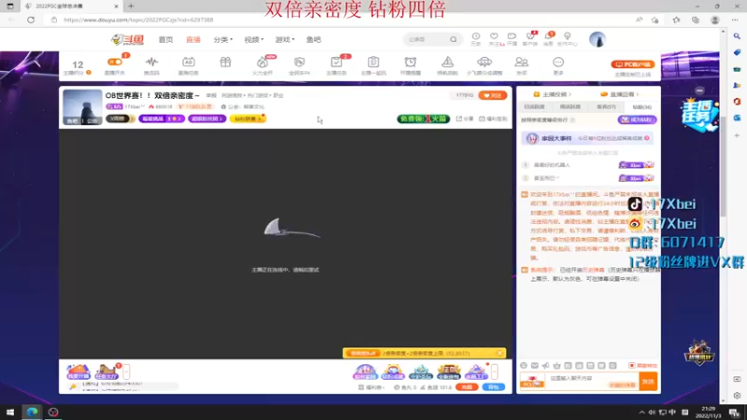The image size is (747, 420).
Task: Switch to the 贵宾(57) tab
Action: [606, 107]
